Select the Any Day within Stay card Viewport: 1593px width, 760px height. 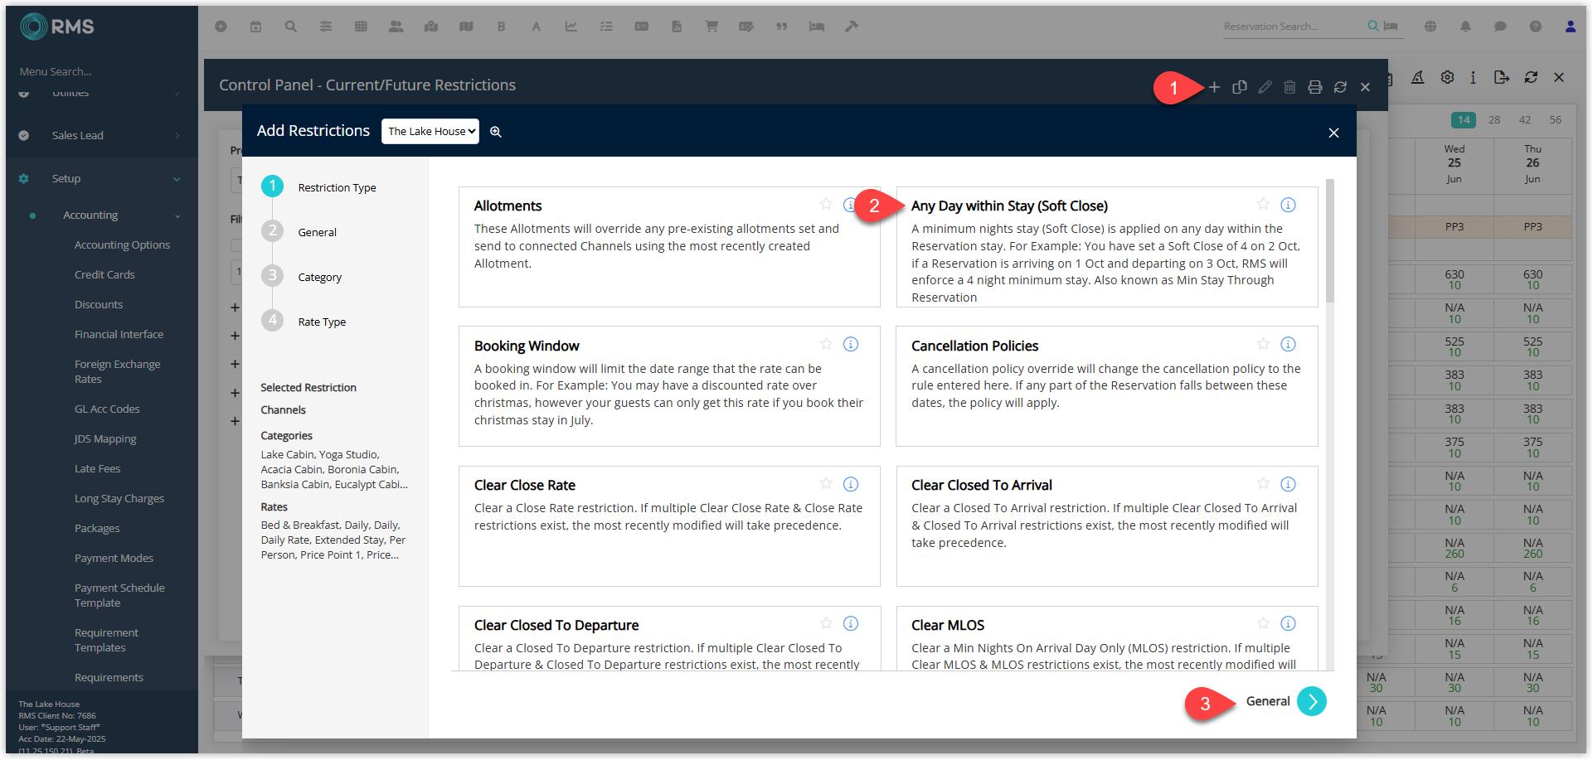click(1107, 247)
